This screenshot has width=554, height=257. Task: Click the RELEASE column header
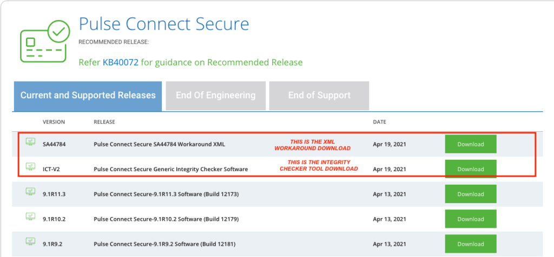point(104,122)
